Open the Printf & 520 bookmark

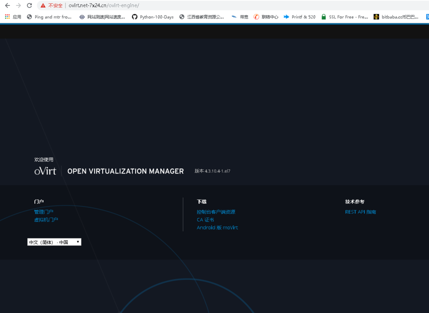click(x=300, y=17)
